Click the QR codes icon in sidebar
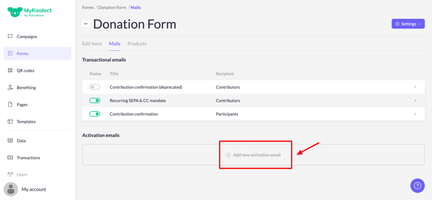Viewport: 432px width, 200px height. 10,71
